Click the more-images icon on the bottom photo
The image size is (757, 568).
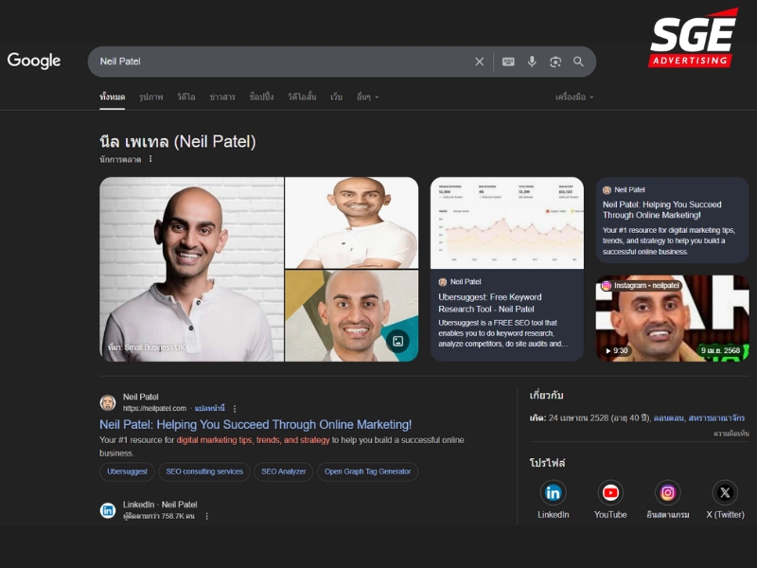click(397, 342)
